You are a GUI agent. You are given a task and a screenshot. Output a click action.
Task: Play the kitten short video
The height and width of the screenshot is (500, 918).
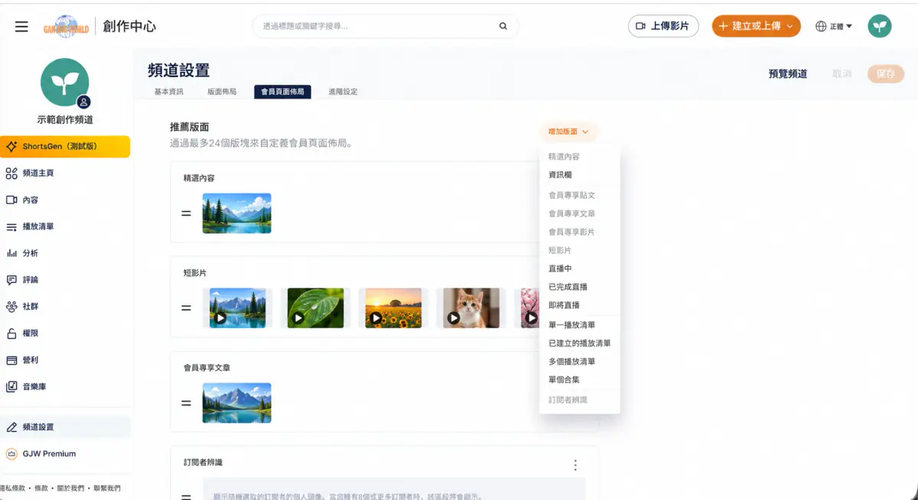[x=471, y=308]
